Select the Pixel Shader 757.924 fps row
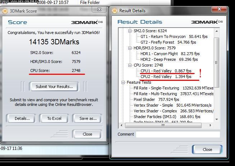Viewport: 235px width, 166px height. (x=156, y=99)
